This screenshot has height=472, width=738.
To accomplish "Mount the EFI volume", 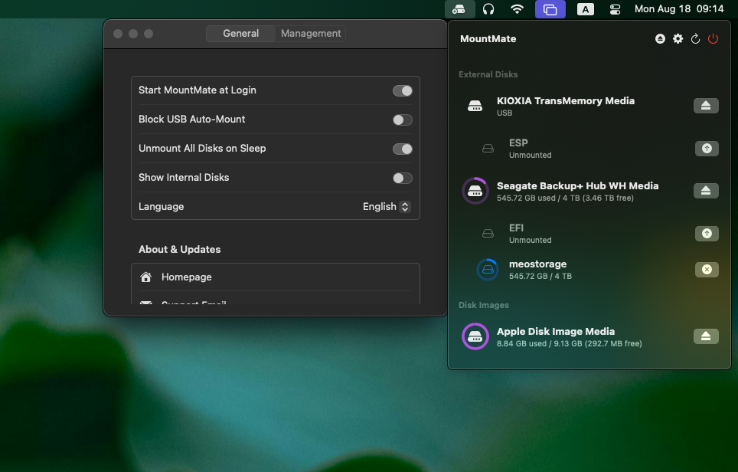I will [x=707, y=233].
